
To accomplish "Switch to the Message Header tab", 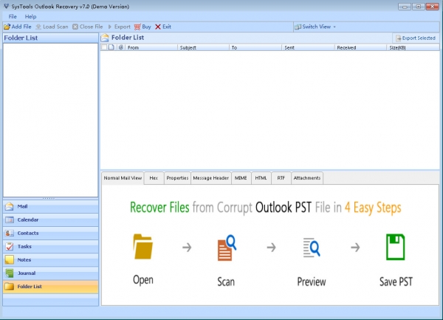I will click(x=210, y=178).
